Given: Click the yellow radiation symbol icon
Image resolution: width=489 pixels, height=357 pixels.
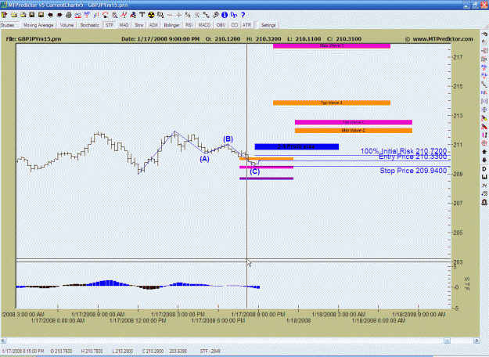Looking at the screenshot, I should click(x=151, y=15).
